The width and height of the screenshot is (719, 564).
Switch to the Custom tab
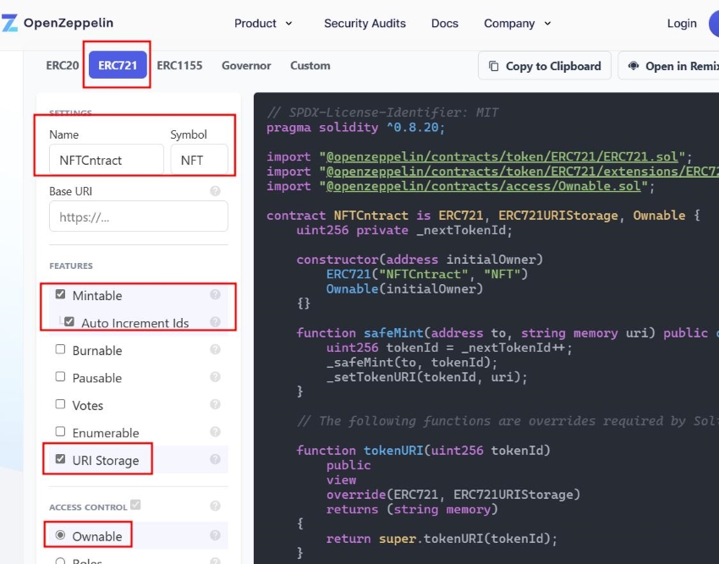(310, 66)
